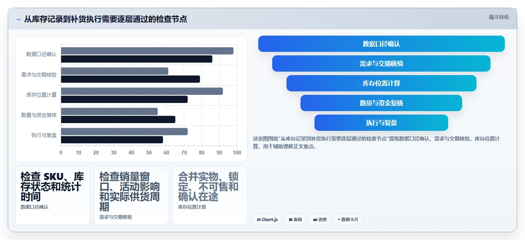Click the 漏斗转化 label in header

click(499, 17)
